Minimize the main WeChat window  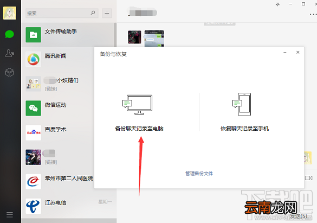click(290, 4)
